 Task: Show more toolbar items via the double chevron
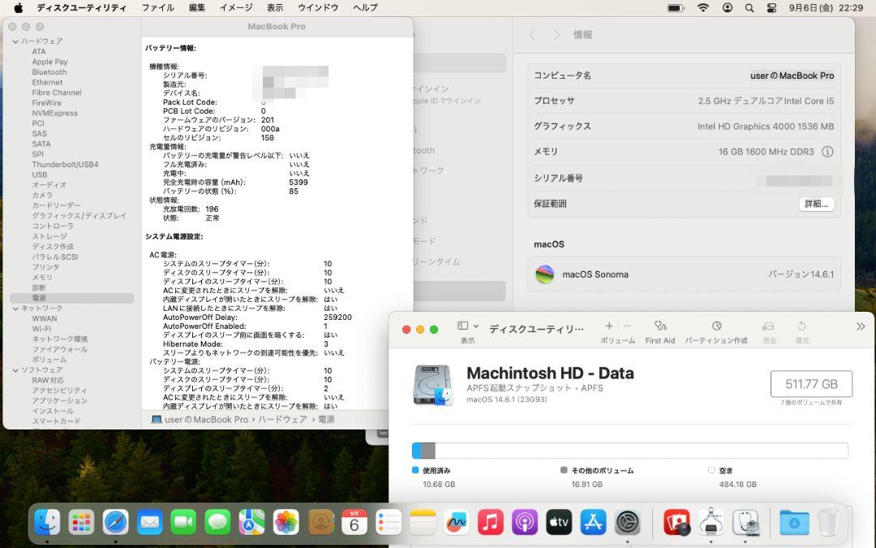click(861, 326)
